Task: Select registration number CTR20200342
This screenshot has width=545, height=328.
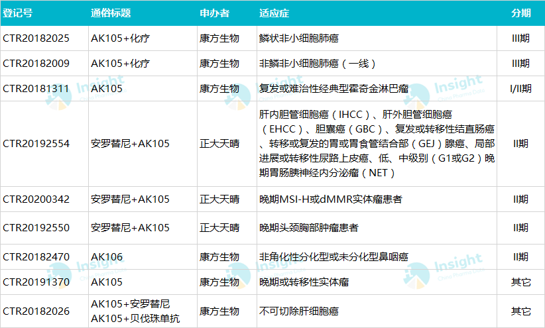Action: click(36, 199)
